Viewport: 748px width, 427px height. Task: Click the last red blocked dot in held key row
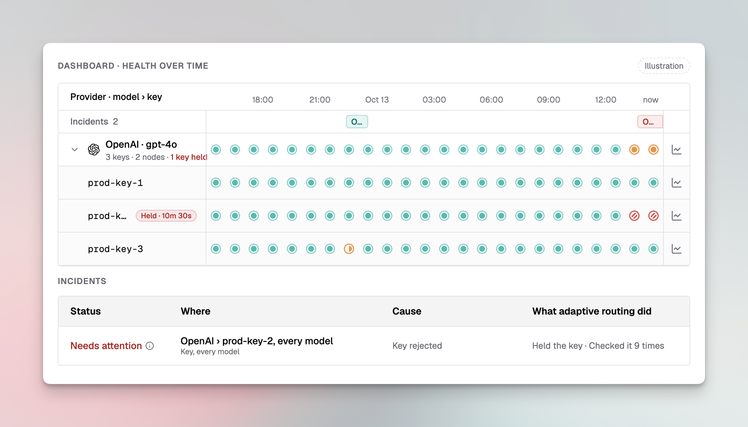tap(653, 216)
